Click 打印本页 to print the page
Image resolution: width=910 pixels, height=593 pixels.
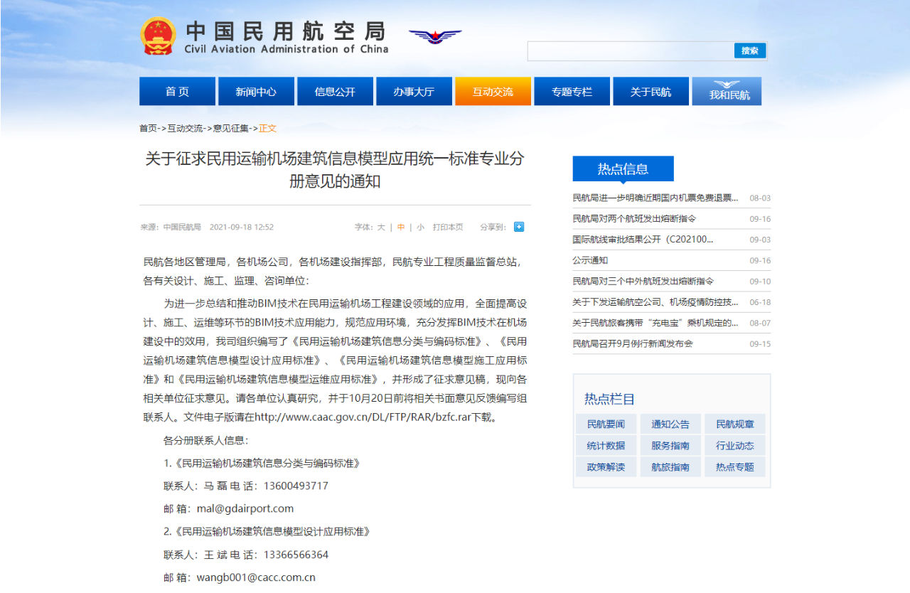(x=448, y=228)
